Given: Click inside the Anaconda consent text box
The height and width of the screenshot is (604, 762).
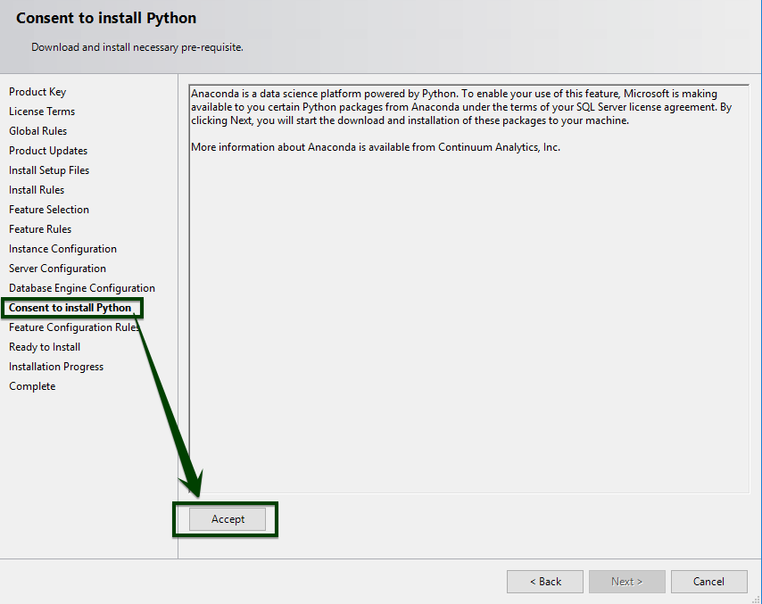Looking at the screenshot, I should pyautogui.click(x=468, y=312).
